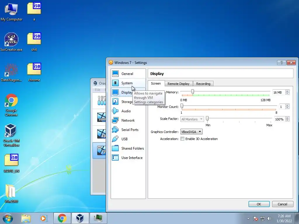Select the Shared Folders category
299x224 pixels.
128,148
